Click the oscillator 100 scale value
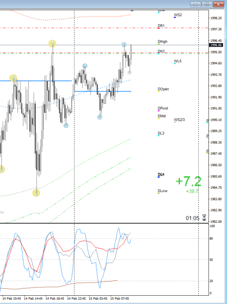This screenshot has height=304, width=227. tap(212, 226)
